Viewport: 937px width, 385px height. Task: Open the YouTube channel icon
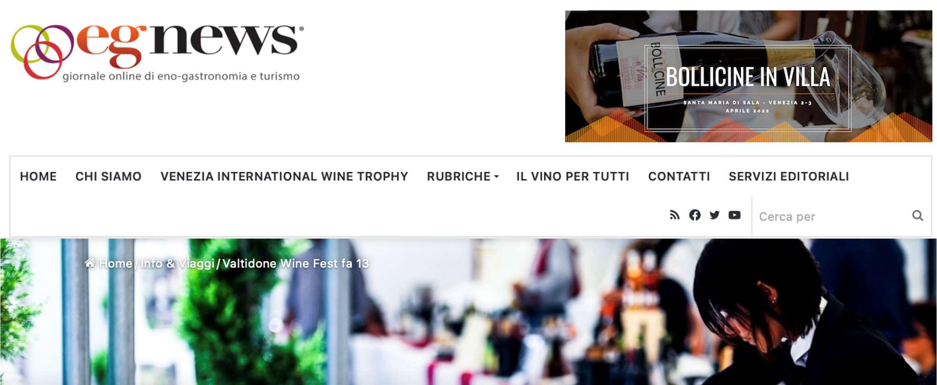coord(734,215)
